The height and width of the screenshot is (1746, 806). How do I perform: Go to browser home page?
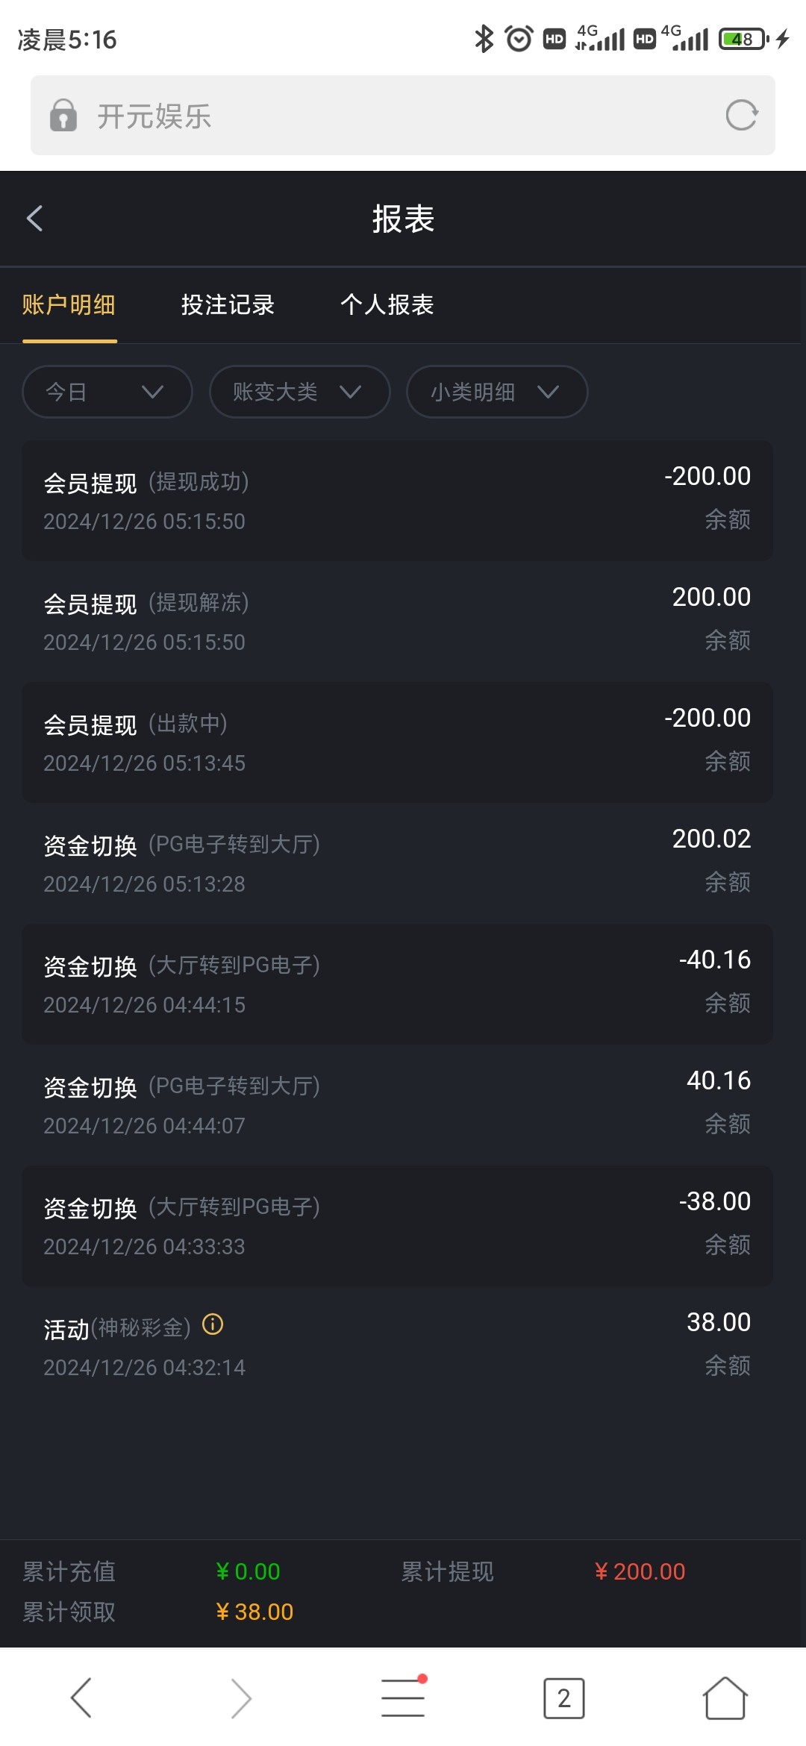pyautogui.click(x=725, y=1698)
